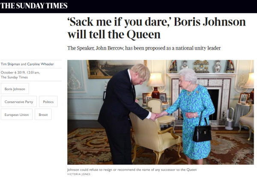Click The Sunday Times masthead logo
Viewport: 257px width, 177px height.
click(34, 6)
